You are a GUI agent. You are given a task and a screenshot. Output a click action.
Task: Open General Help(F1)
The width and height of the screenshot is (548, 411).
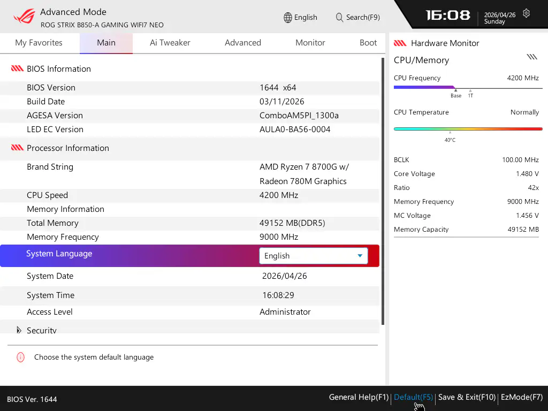[x=359, y=397]
